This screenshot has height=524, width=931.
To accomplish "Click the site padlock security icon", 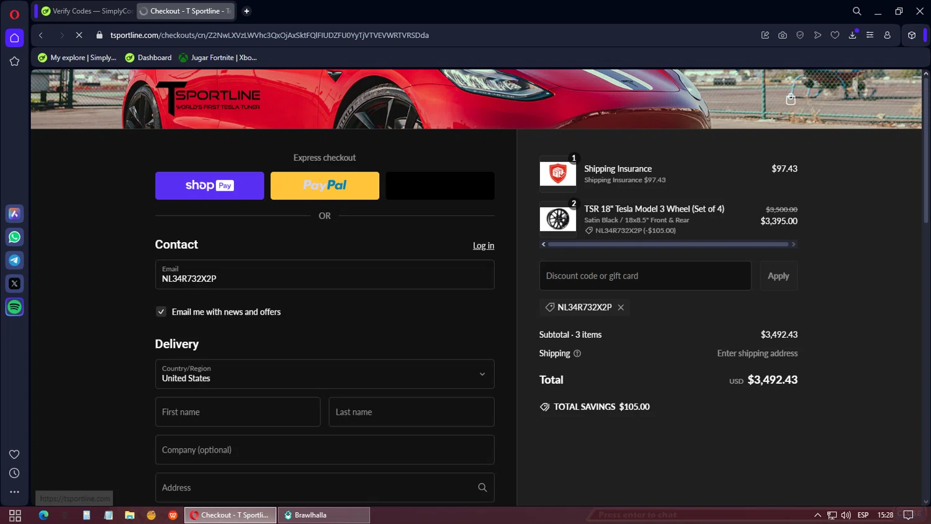I will point(99,35).
